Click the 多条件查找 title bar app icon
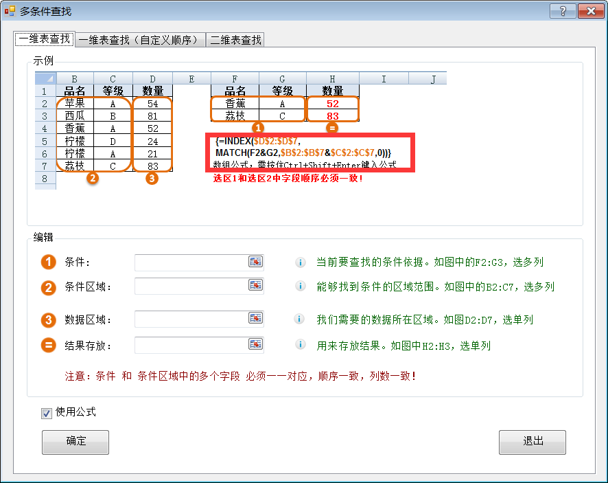The image size is (608, 483). 10,11
